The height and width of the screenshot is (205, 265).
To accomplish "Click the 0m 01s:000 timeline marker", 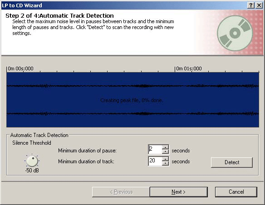I will pos(189,68).
